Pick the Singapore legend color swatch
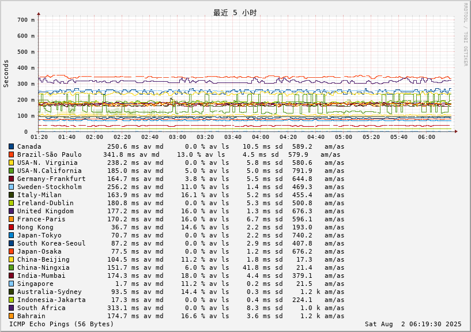 pos(12,284)
